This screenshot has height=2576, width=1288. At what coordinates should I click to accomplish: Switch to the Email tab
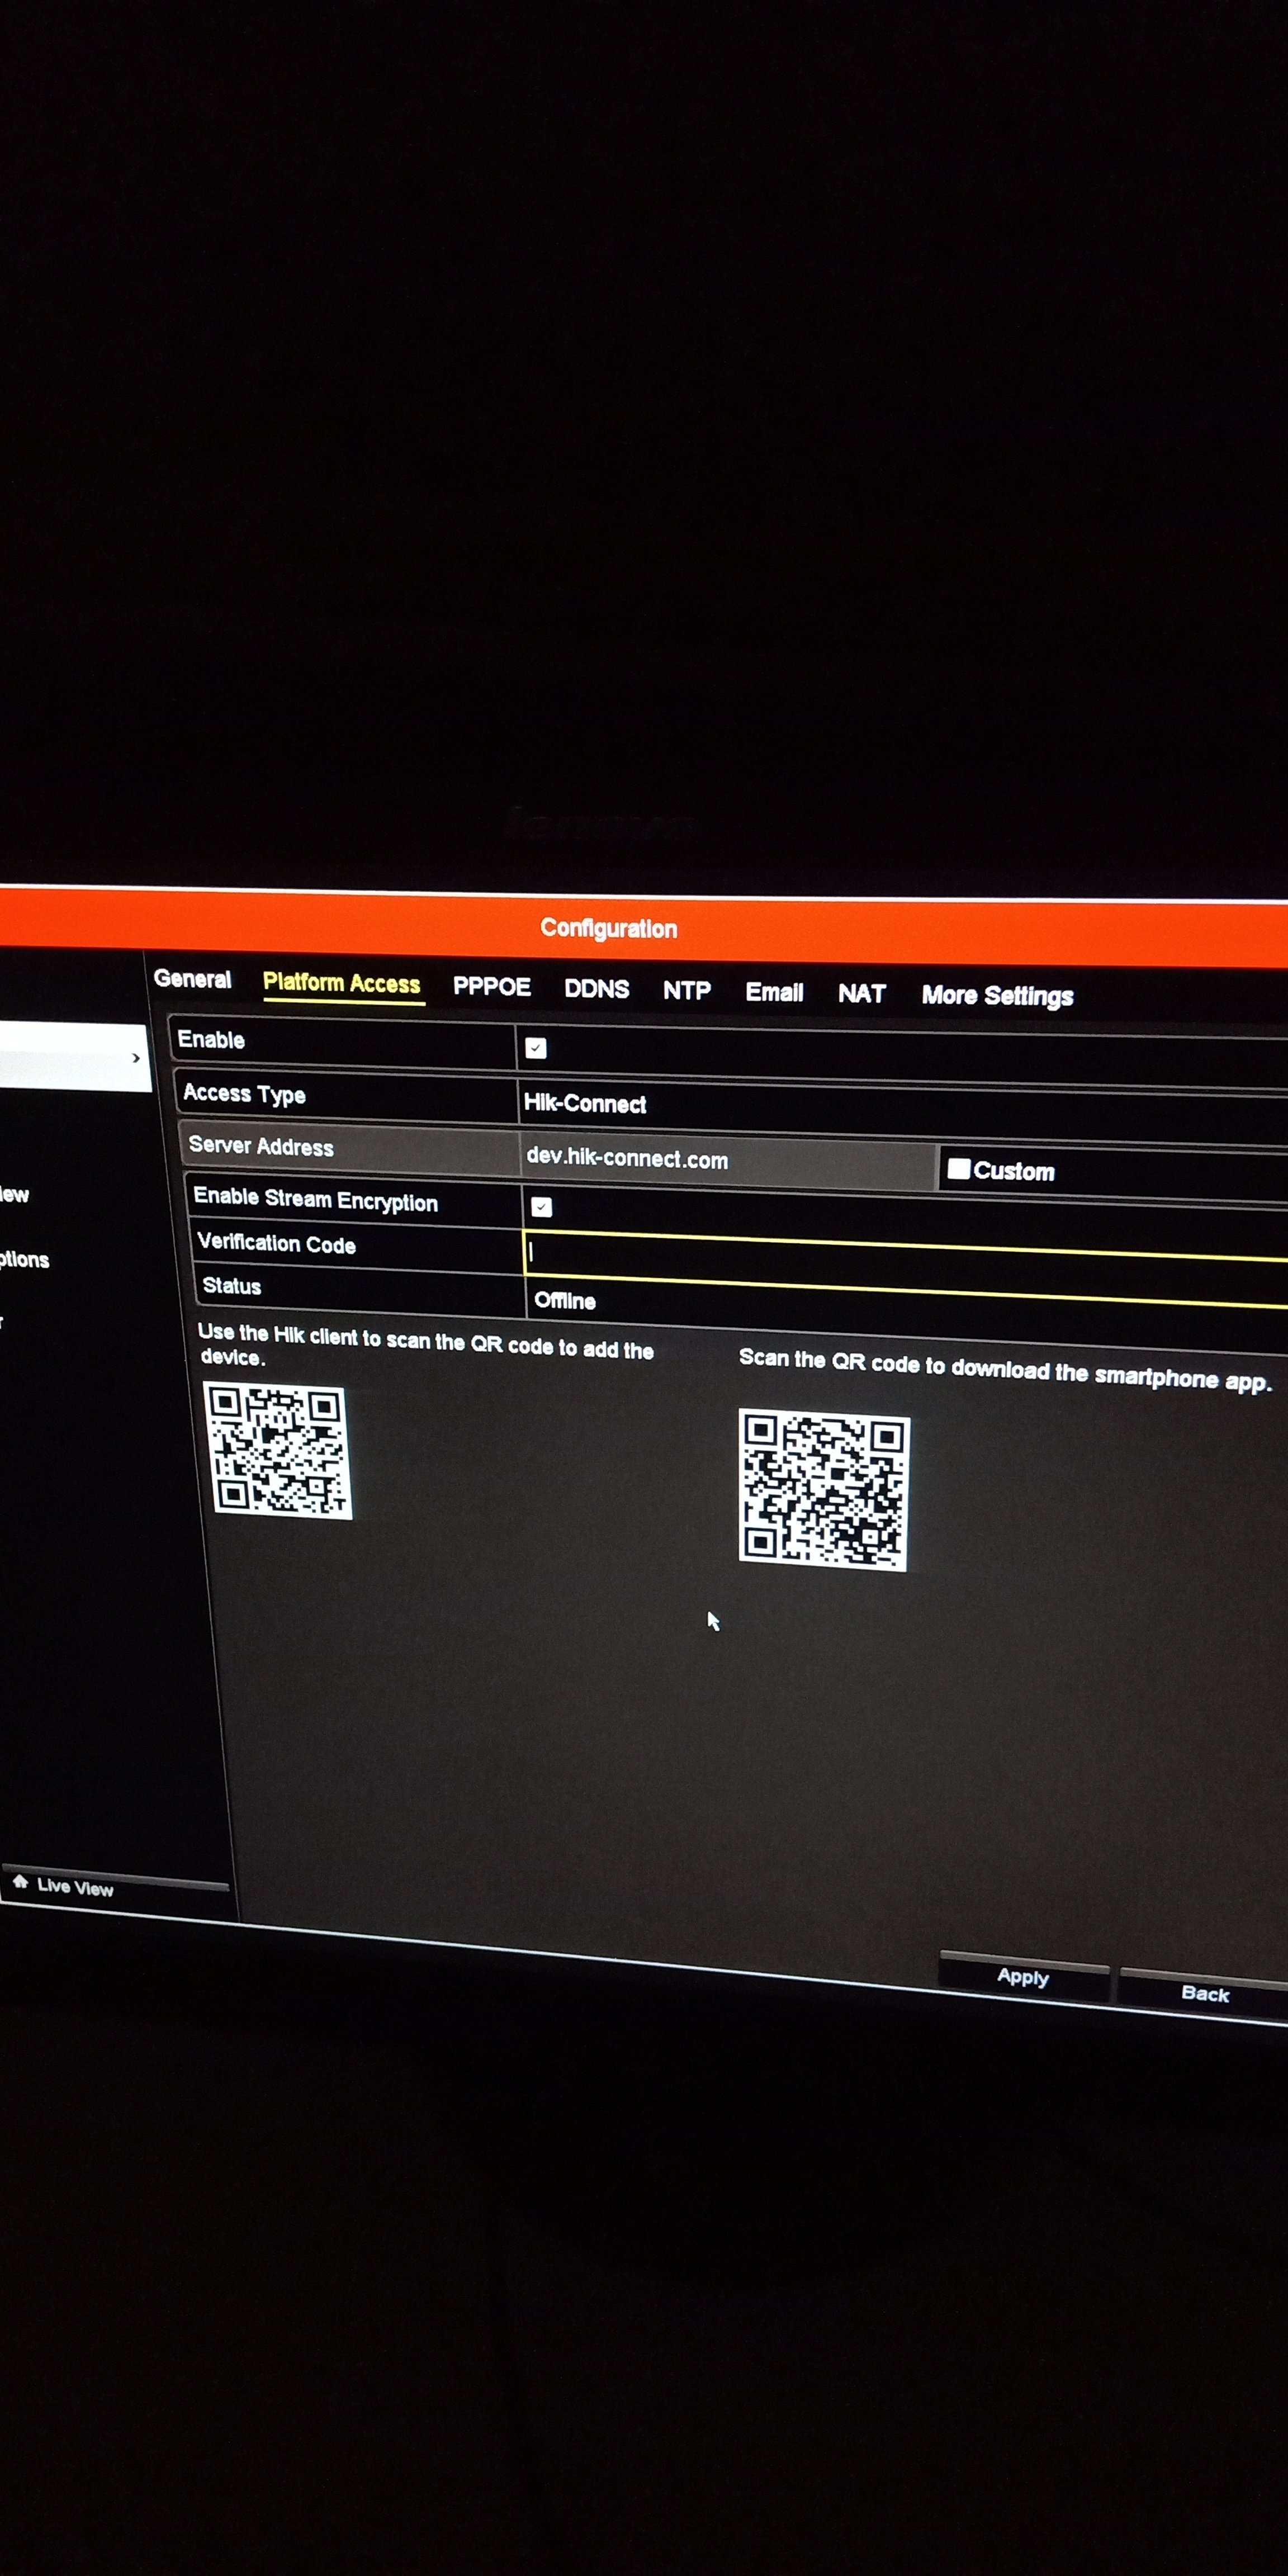pyautogui.click(x=774, y=993)
